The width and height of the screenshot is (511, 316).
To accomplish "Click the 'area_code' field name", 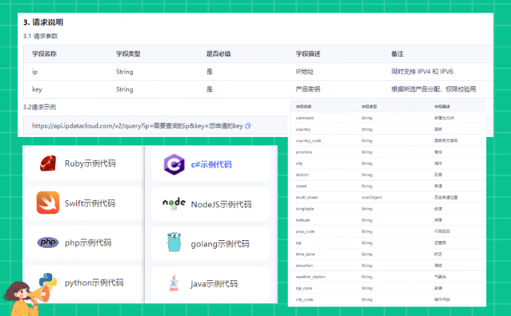I will point(305,232).
